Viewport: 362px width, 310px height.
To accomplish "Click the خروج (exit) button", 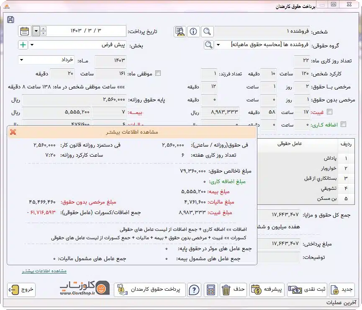I will click(x=21, y=289).
